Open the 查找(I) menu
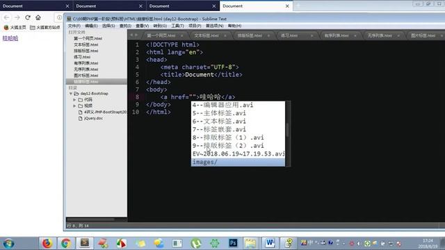Viewport: 445px width, 250px height. click(x=125, y=26)
